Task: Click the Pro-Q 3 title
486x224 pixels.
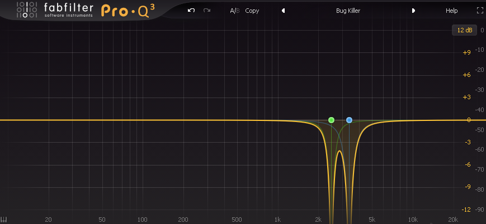Action: [x=128, y=11]
